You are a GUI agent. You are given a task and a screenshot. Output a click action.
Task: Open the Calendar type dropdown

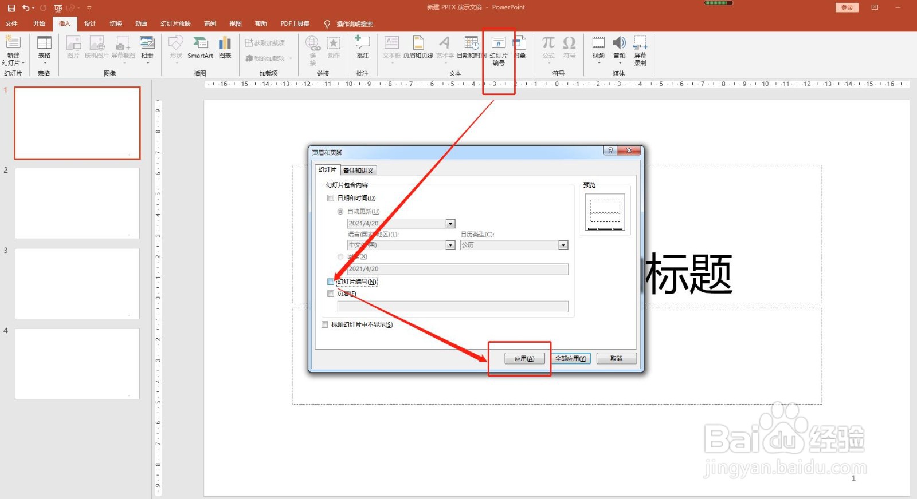(563, 245)
